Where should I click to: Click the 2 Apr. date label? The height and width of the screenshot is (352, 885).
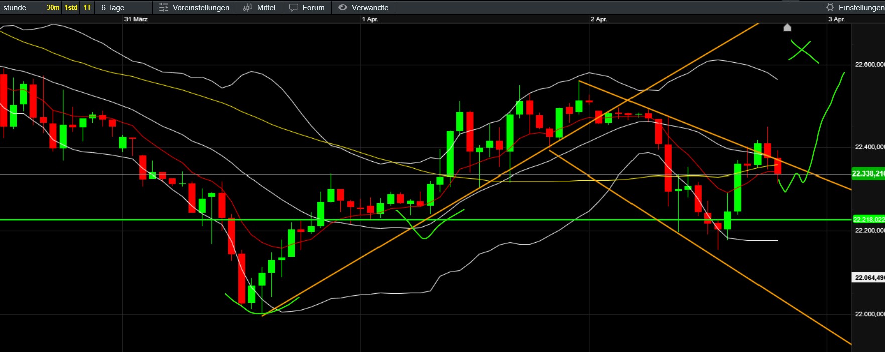(x=599, y=19)
